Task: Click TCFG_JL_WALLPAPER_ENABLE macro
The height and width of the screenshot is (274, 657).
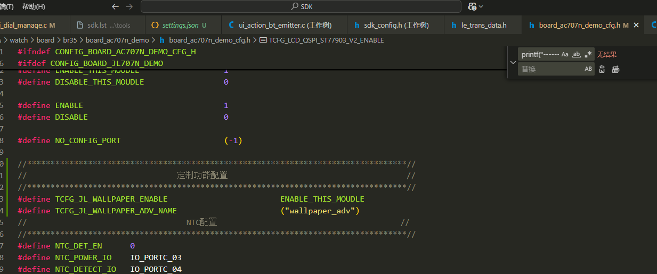Action: pos(111,199)
